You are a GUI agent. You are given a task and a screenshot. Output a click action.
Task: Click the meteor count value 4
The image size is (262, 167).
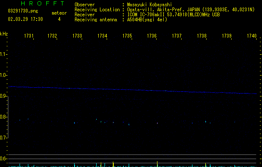[x=59, y=19]
